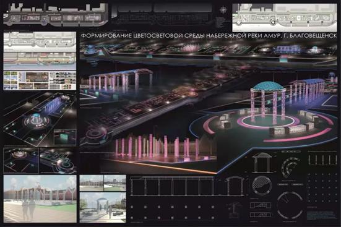Click the poster title mentioning Благовещенск
This screenshot has height=227, width=341.
[x=209, y=36]
